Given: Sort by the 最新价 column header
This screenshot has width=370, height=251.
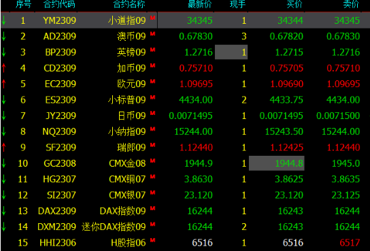Looking at the screenshot, I should point(200,4).
